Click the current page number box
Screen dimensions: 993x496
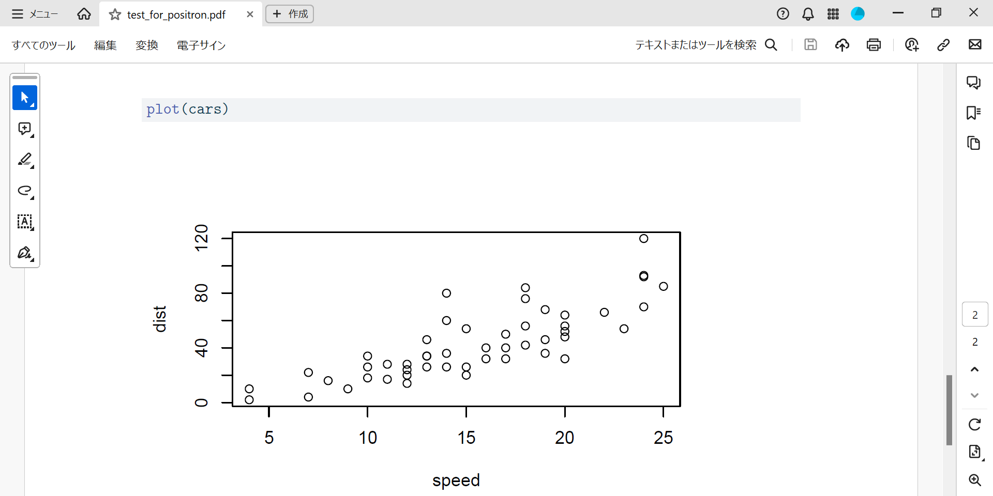pyautogui.click(x=975, y=315)
